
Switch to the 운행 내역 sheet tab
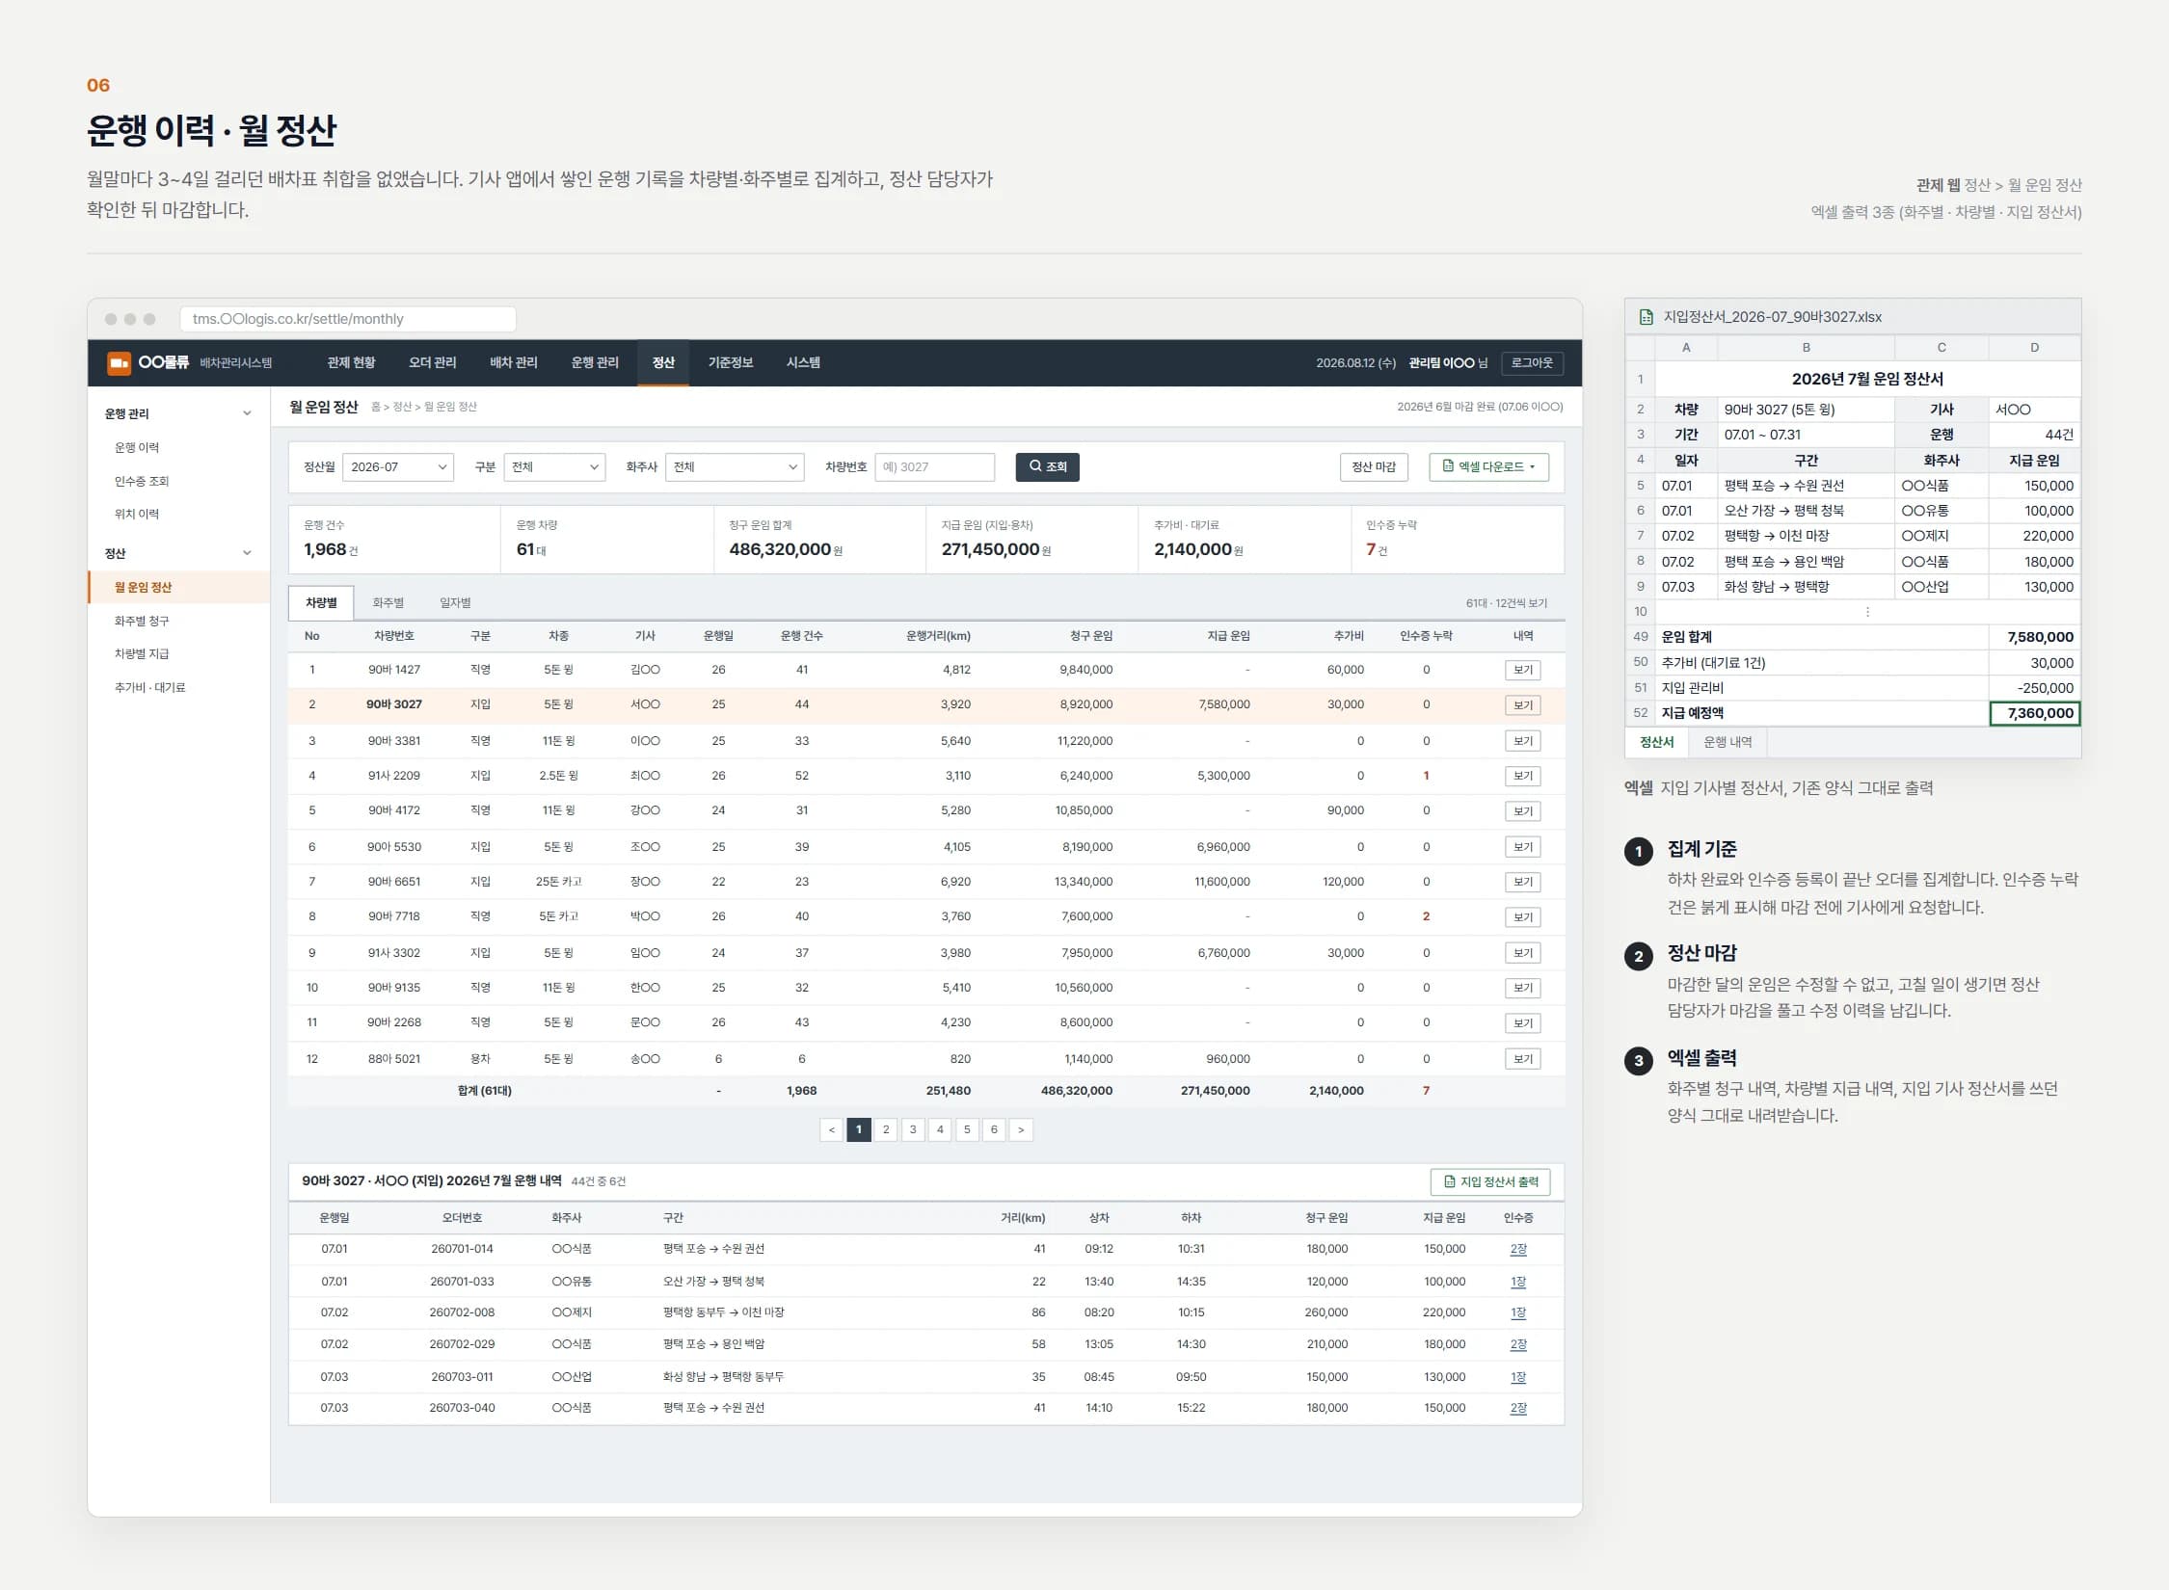1727,742
